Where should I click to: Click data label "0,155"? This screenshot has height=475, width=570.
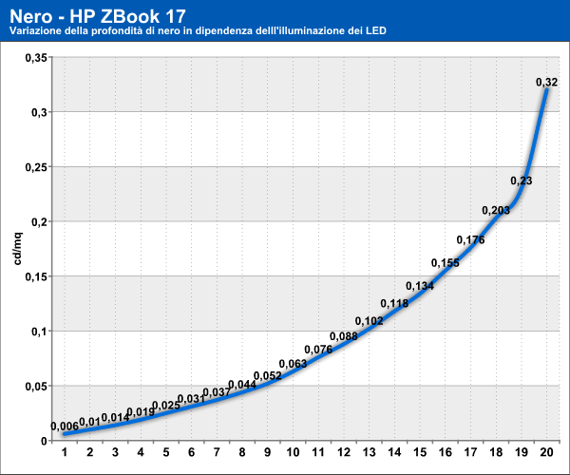click(x=446, y=263)
